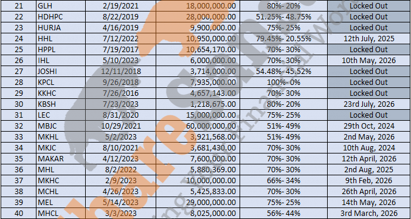Screen dimensions: 411x219
Task: Click the MBJC date 10/29/2021 cell
Action: point(120,126)
